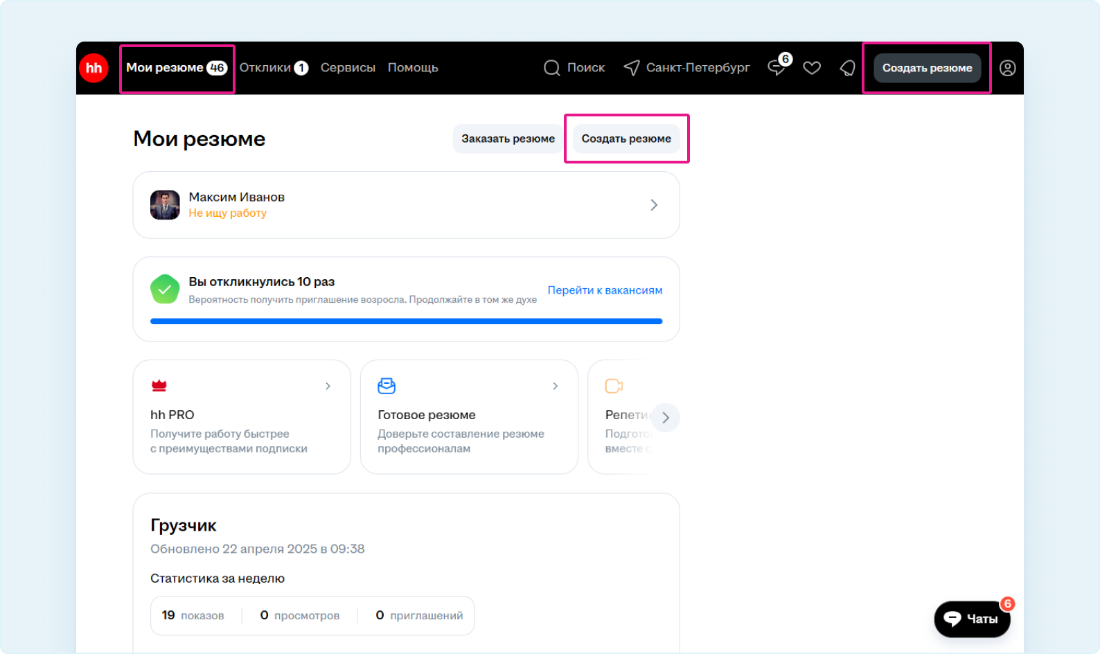Viewport: 1100px width, 654px height.
Task: Click the 0 приглашений statistic
Action: (420, 615)
